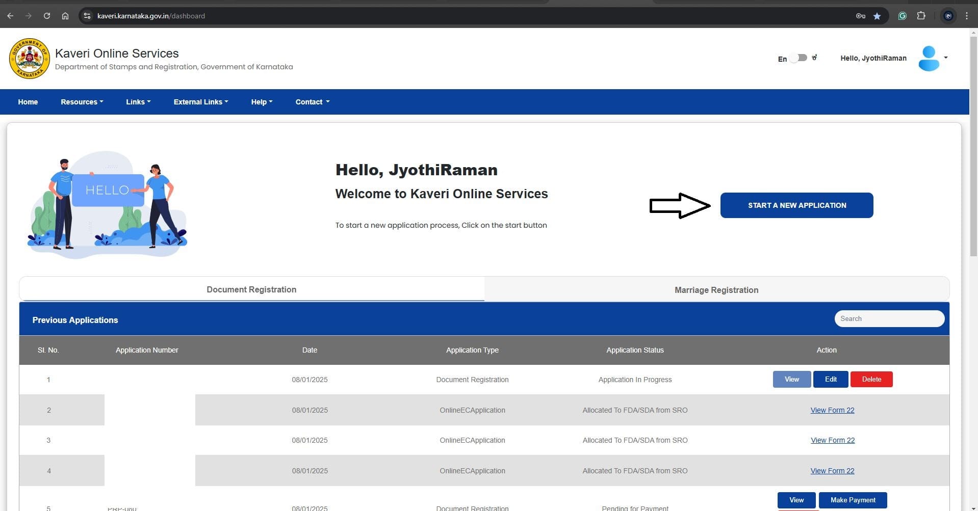The height and width of the screenshot is (511, 978).
Task: Open View Form 22 for row 2
Action: point(832,410)
